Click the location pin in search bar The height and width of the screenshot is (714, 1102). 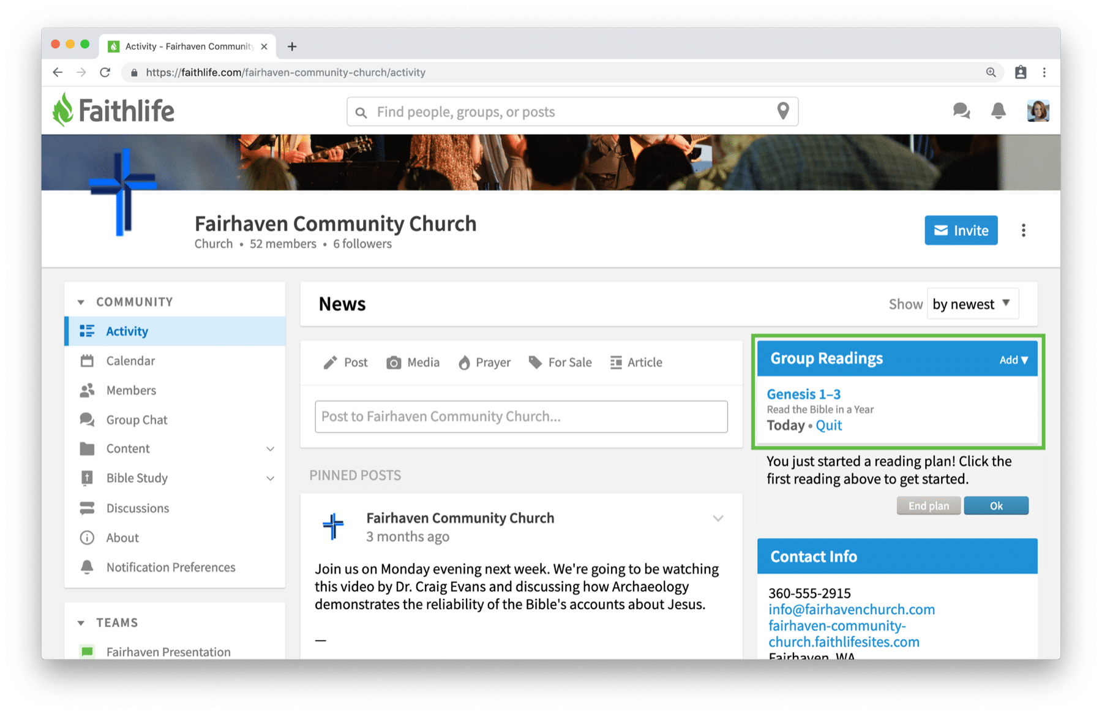coord(782,111)
